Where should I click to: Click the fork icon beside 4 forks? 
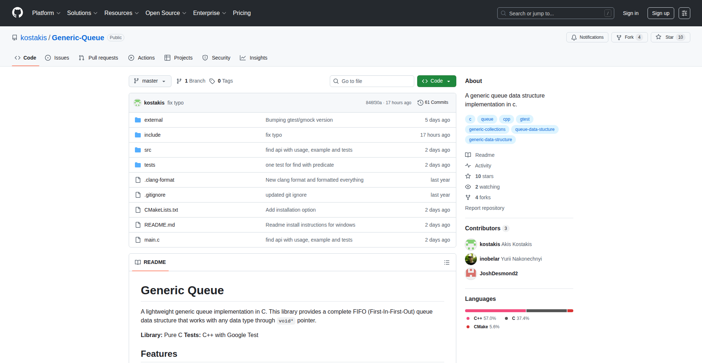click(x=468, y=197)
